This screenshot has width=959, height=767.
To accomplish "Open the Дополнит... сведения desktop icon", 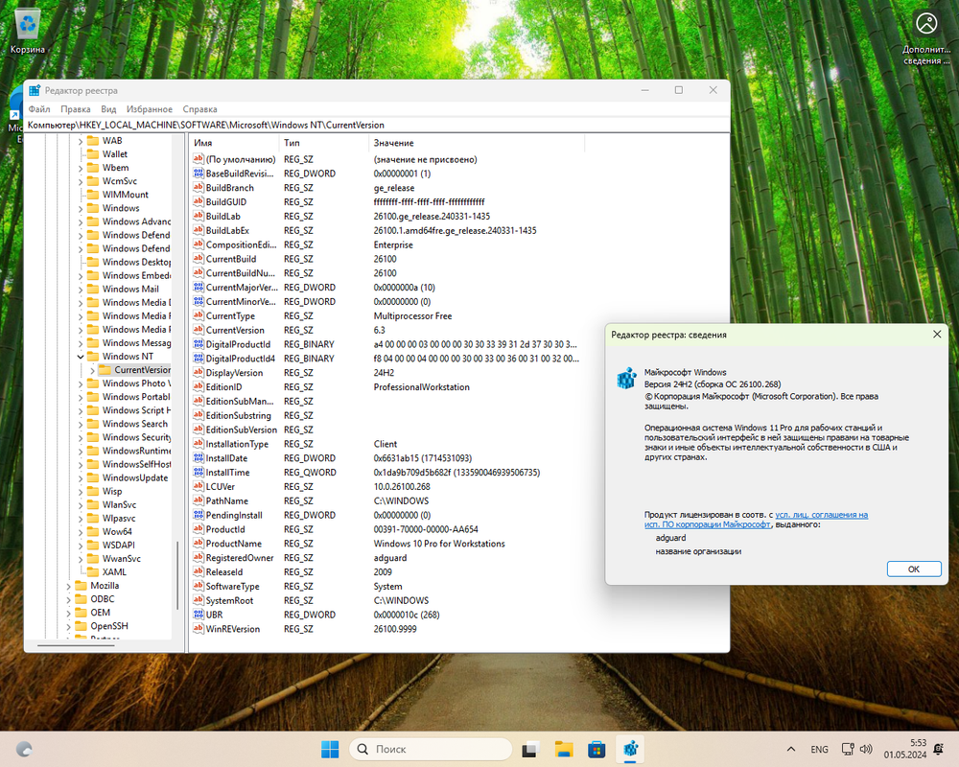I will click(x=926, y=36).
